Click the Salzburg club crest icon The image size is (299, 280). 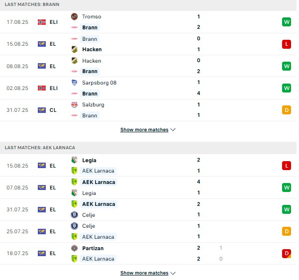pyautogui.click(x=74, y=104)
